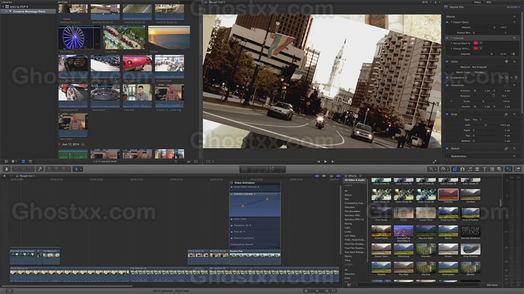
Task: Select the arrow Select tool
Action: (x=77, y=169)
